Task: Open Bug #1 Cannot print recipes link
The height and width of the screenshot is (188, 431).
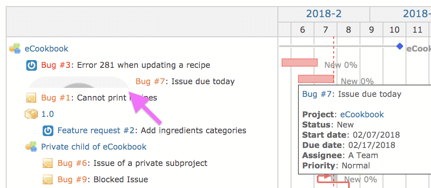Action: 56,98
